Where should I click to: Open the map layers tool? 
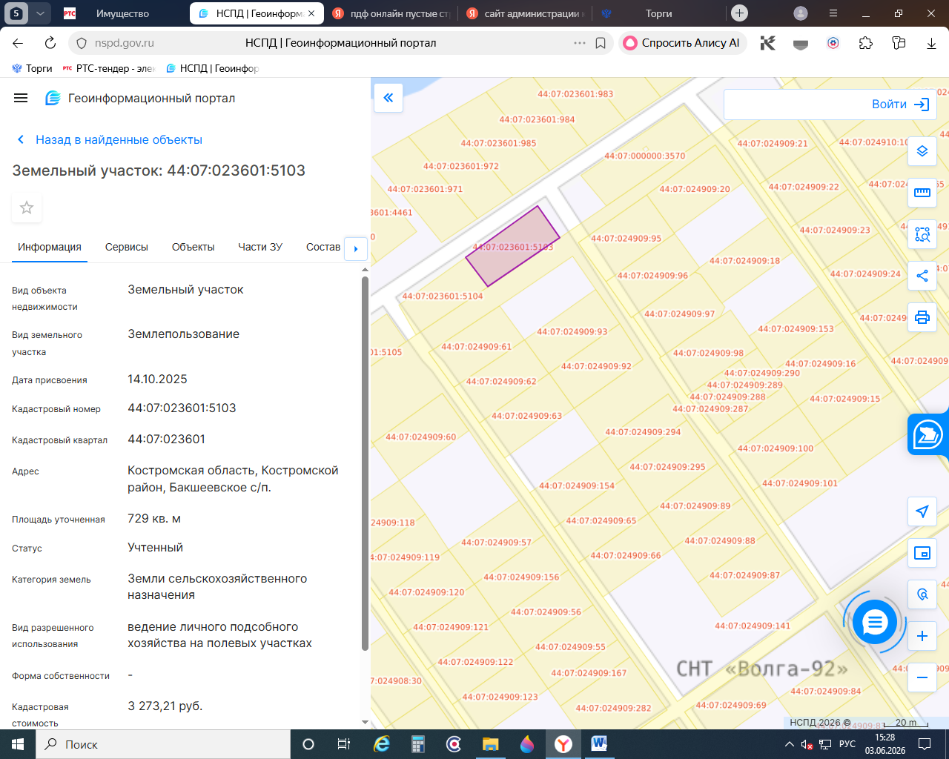(922, 151)
